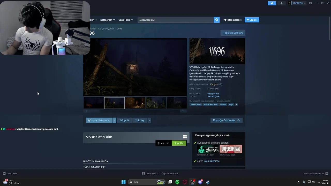Open publisher Serkan Çınar link
This screenshot has width=331, height=186.
click(213, 96)
